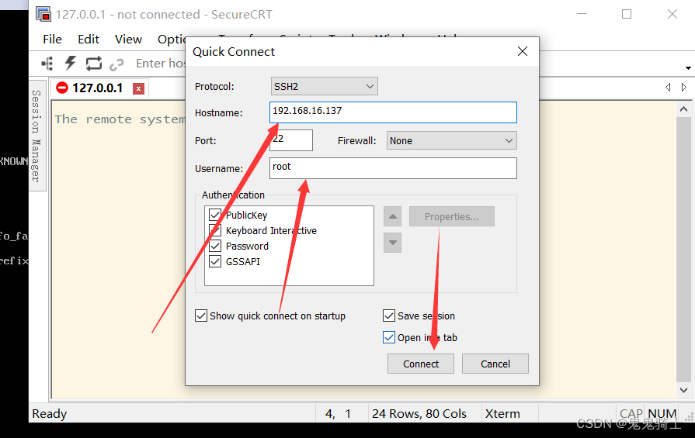Close the Quick Connect dialog
This screenshot has width=695, height=438.
pyautogui.click(x=523, y=51)
